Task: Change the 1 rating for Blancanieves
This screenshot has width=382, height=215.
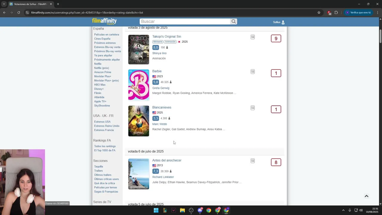Action: [x=276, y=109]
